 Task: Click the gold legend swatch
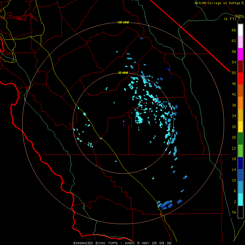[240, 115]
